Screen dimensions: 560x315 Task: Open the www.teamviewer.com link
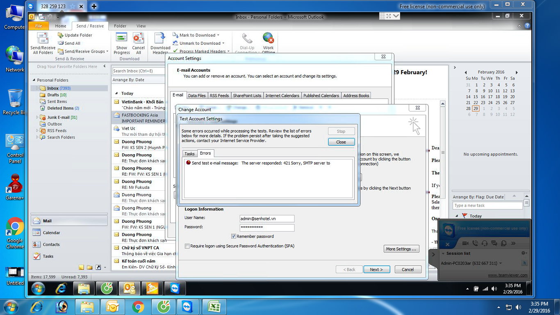(508, 275)
